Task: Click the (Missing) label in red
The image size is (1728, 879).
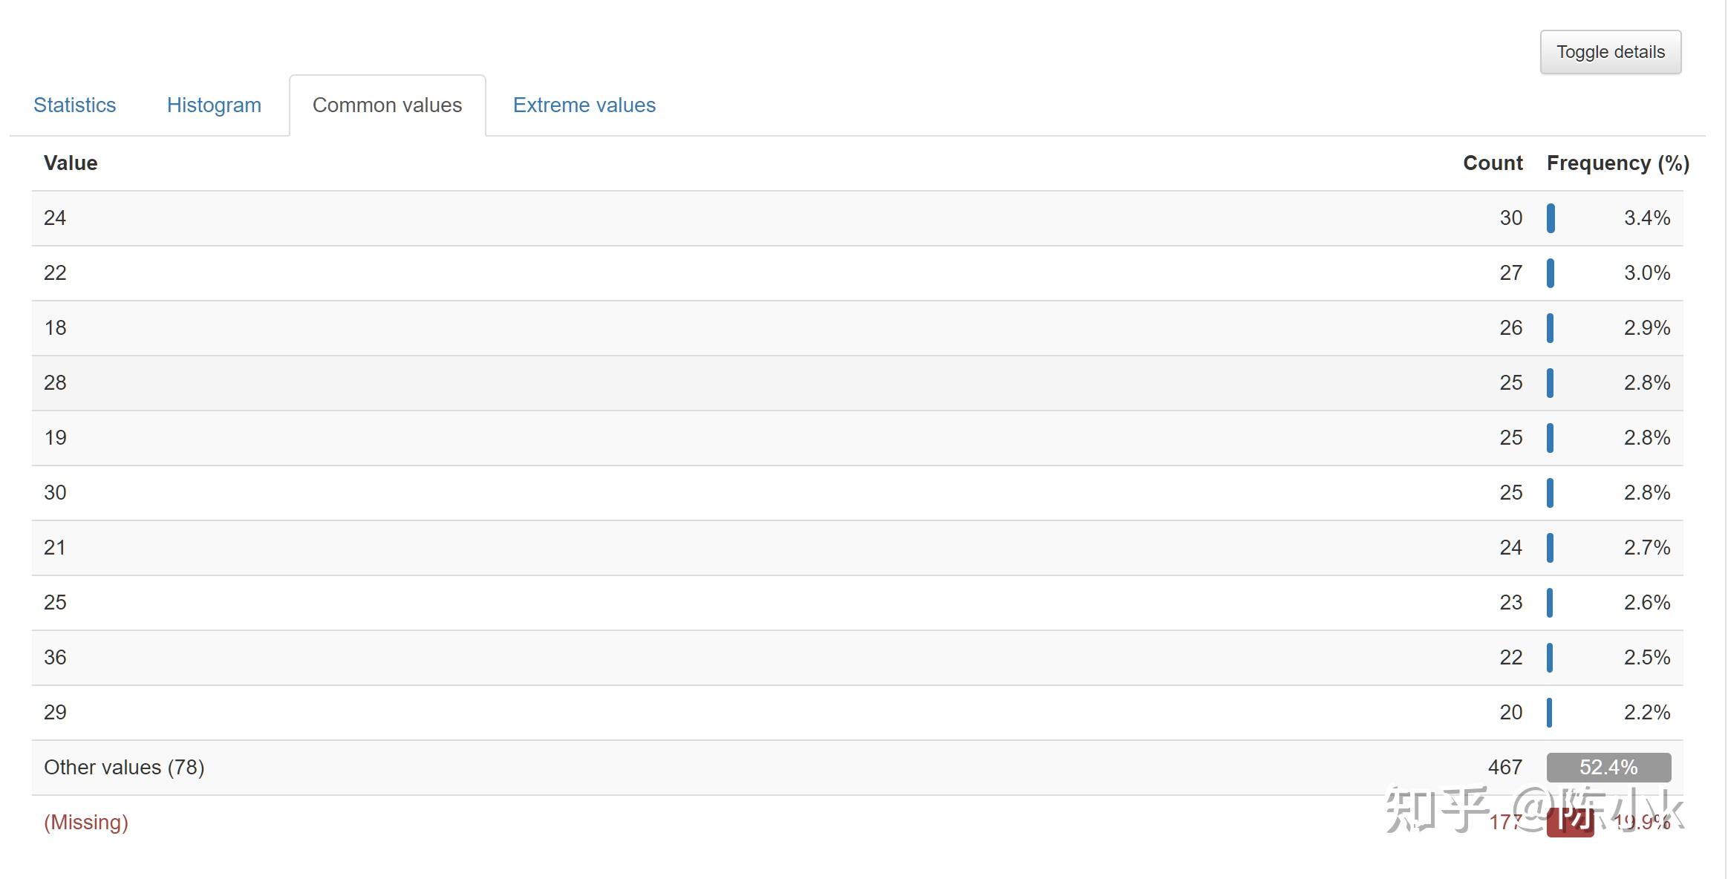Action: [x=86, y=822]
